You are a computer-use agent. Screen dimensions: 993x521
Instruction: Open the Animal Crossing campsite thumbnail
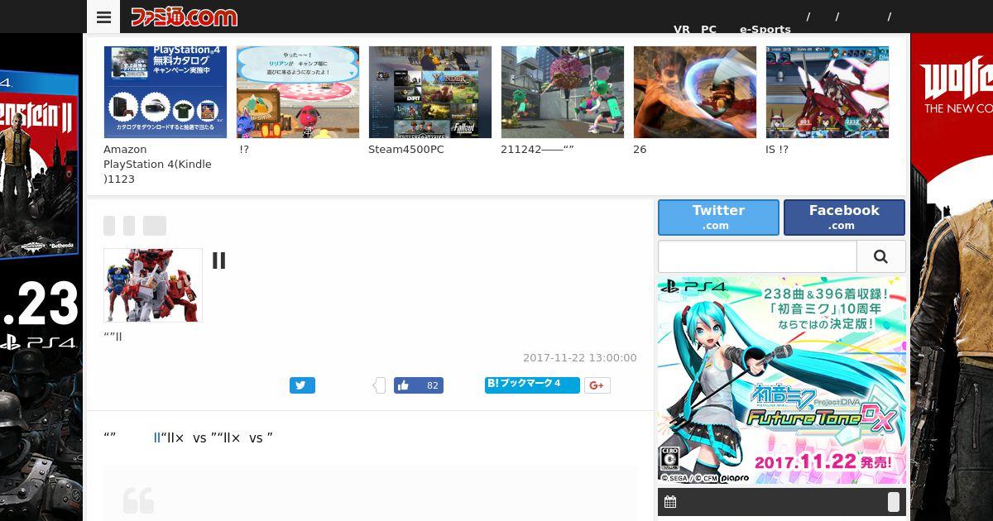tap(298, 92)
